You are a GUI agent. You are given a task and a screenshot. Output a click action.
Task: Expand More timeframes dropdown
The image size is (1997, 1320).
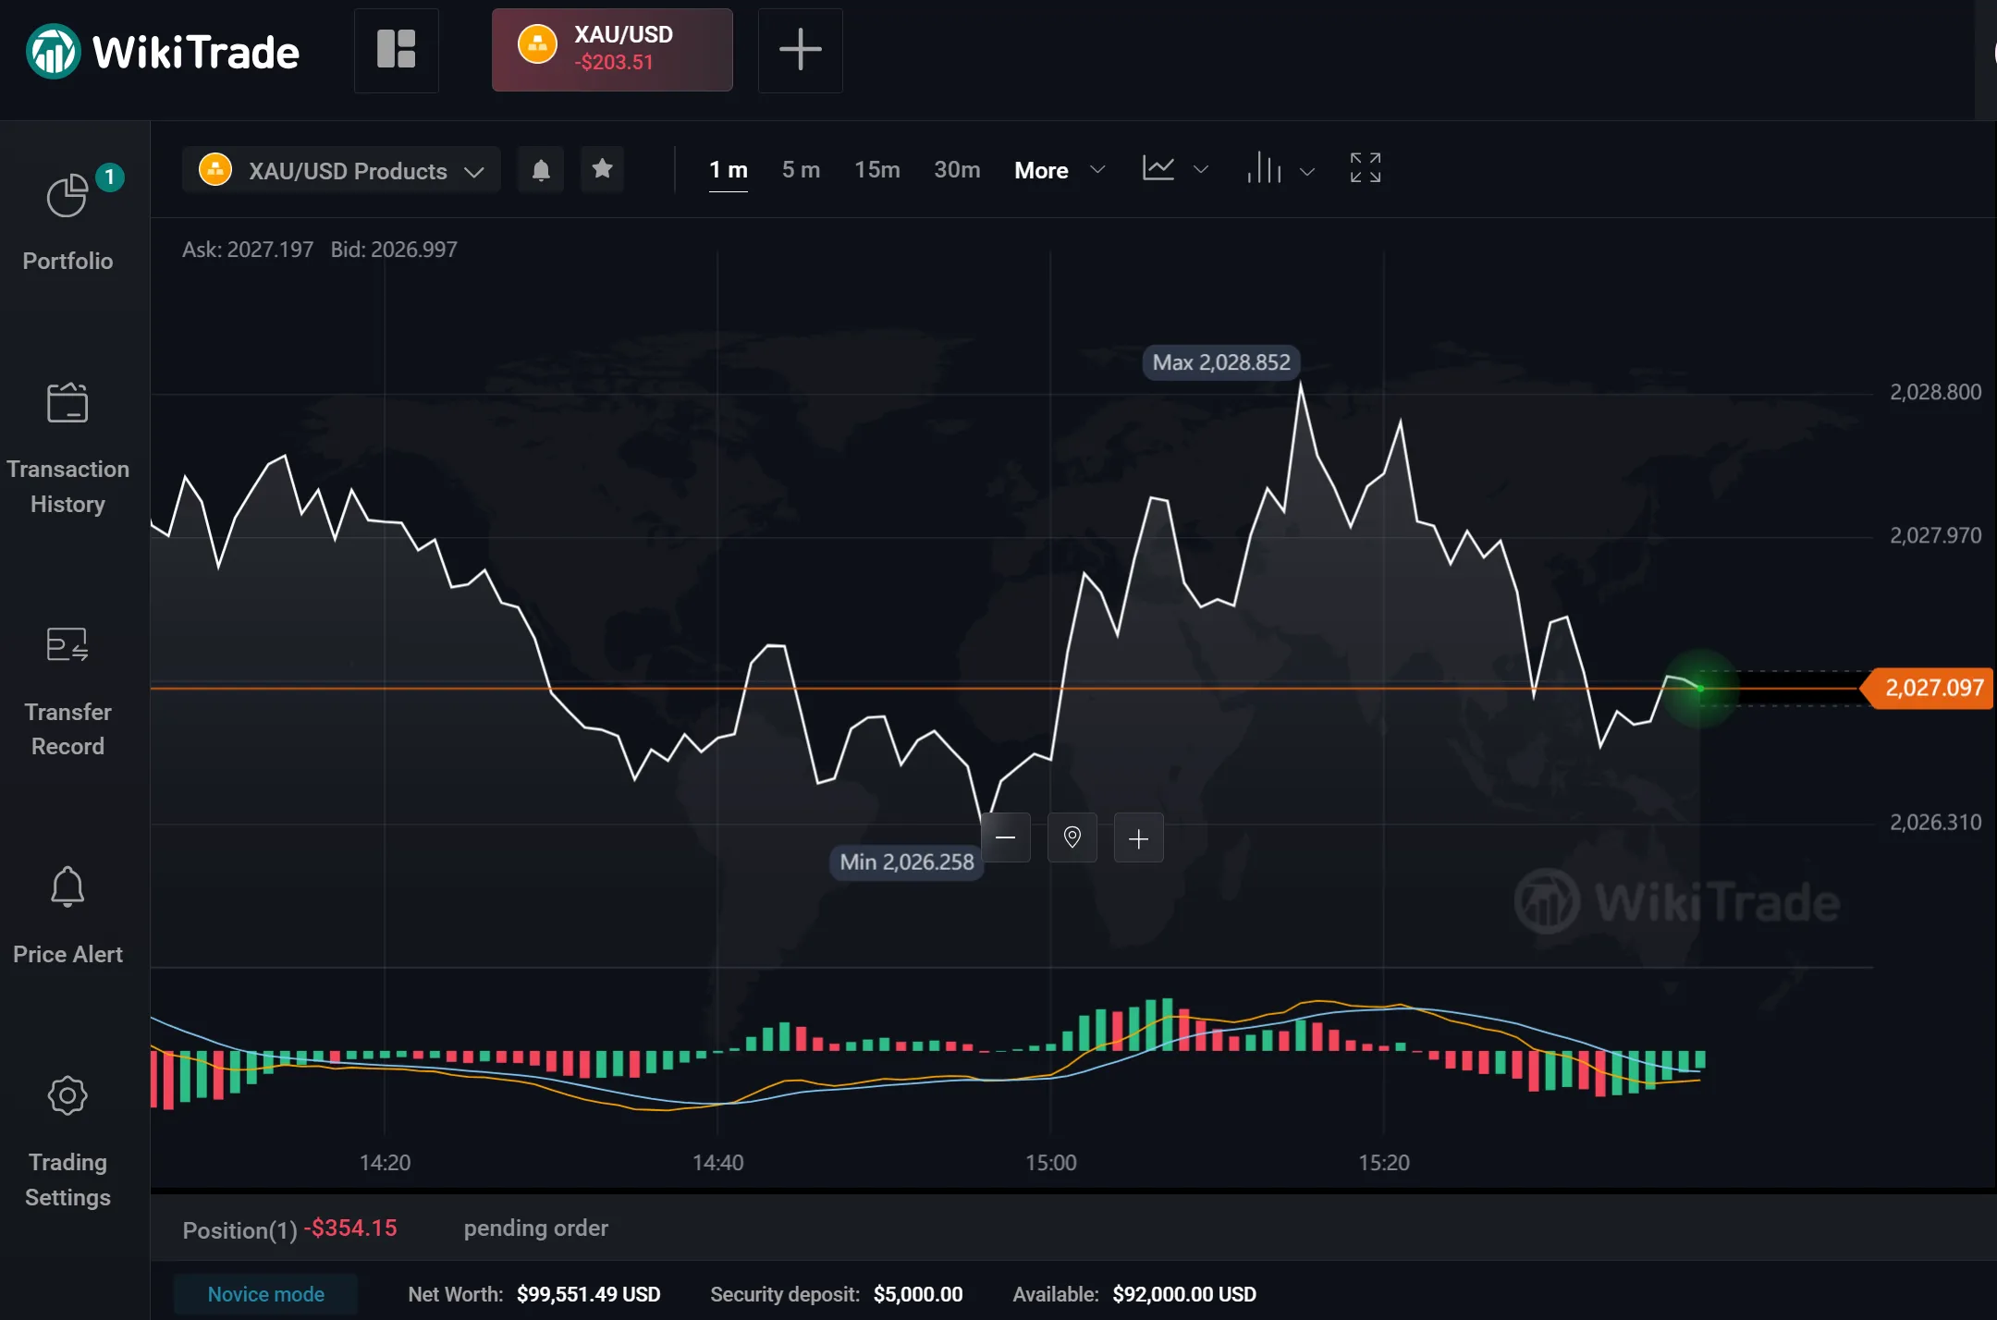point(1060,170)
